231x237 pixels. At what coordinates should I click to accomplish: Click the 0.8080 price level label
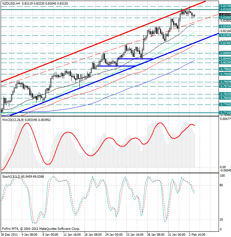coord(225,53)
